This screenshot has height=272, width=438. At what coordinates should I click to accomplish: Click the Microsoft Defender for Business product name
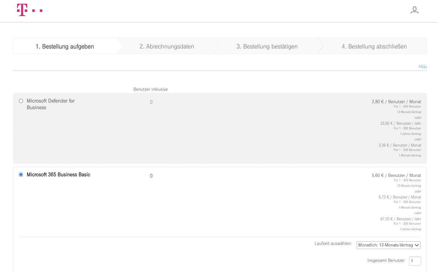click(x=50, y=104)
